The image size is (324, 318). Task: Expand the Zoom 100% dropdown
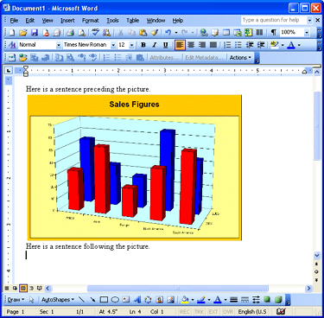[307, 33]
